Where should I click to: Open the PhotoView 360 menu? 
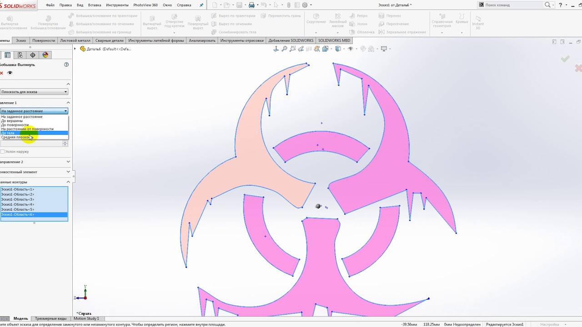pyautogui.click(x=145, y=5)
